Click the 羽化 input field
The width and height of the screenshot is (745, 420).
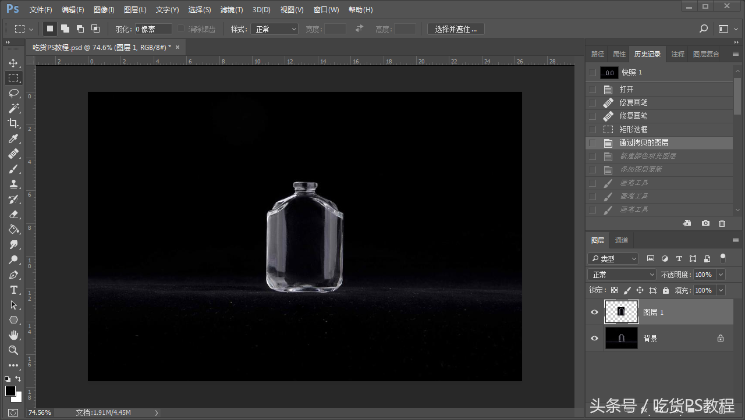153,29
